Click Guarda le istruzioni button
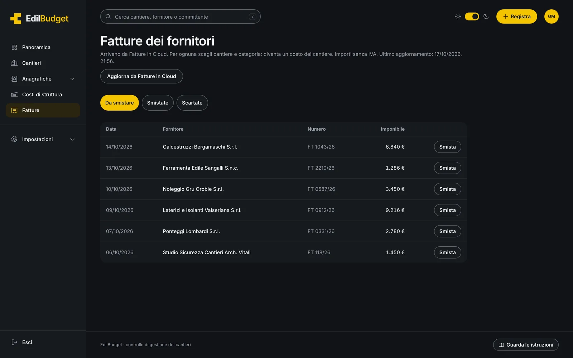 point(526,345)
